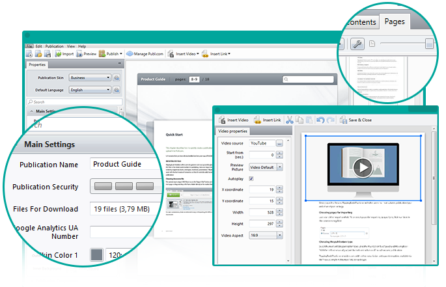Click the Height value field showing 297
Viewport: 446px width, 287px height.
(262, 224)
